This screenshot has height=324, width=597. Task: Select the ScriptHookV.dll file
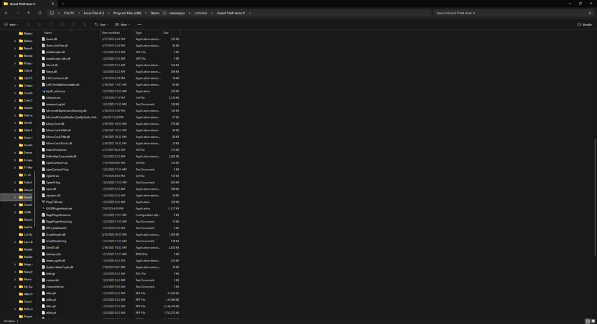(56, 234)
